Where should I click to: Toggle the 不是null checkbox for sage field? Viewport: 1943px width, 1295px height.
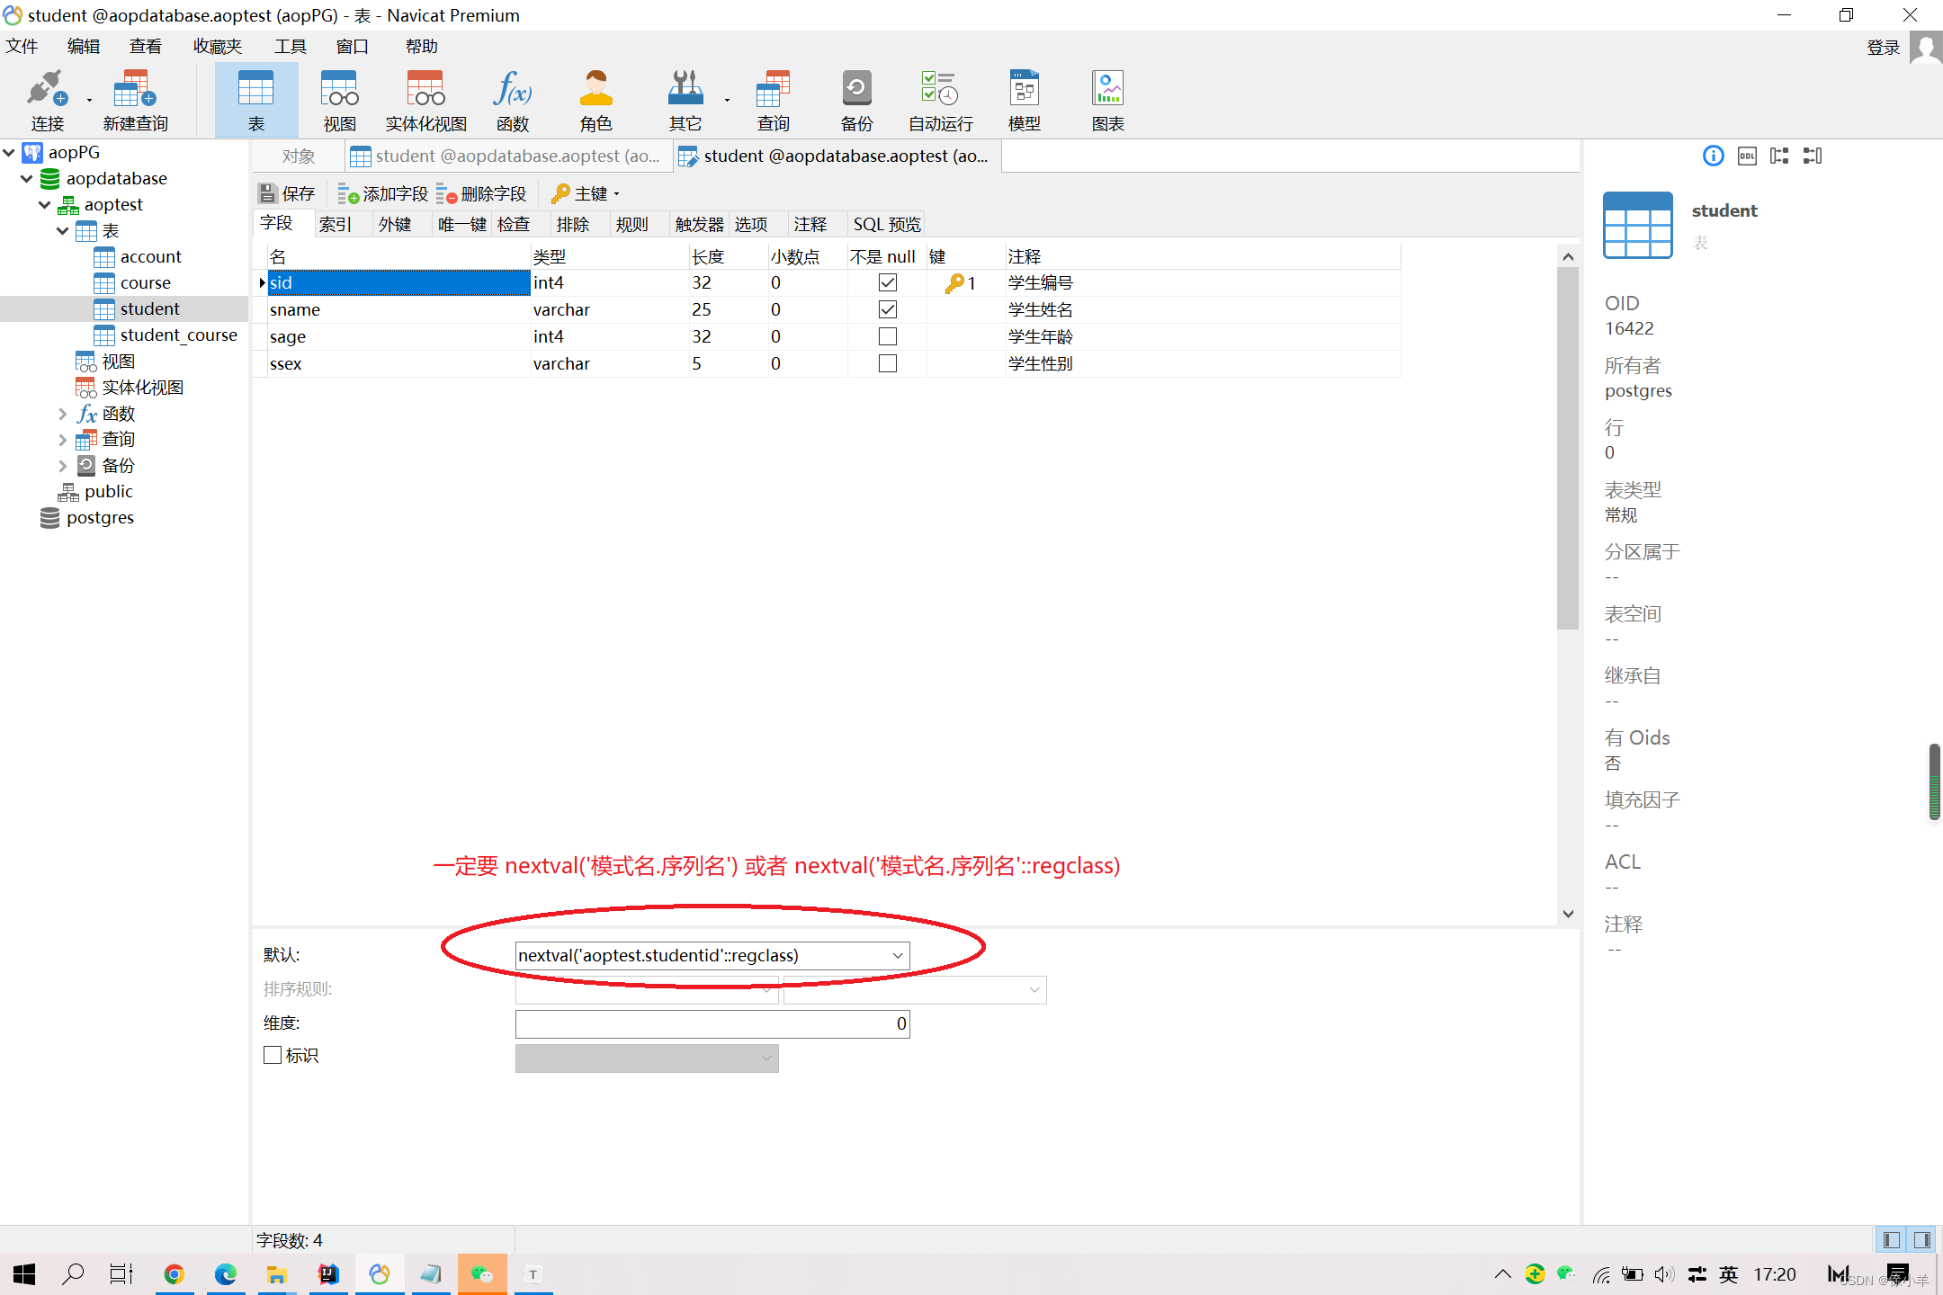click(x=886, y=335)
